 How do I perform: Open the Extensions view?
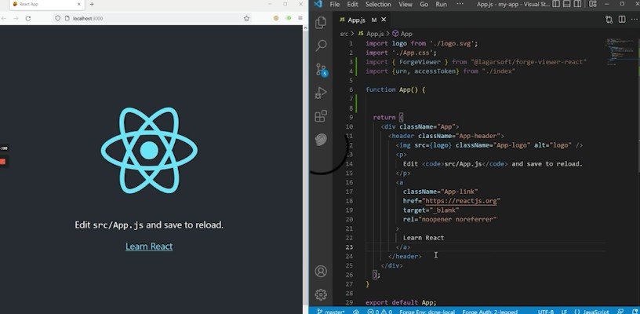(321, 116)
